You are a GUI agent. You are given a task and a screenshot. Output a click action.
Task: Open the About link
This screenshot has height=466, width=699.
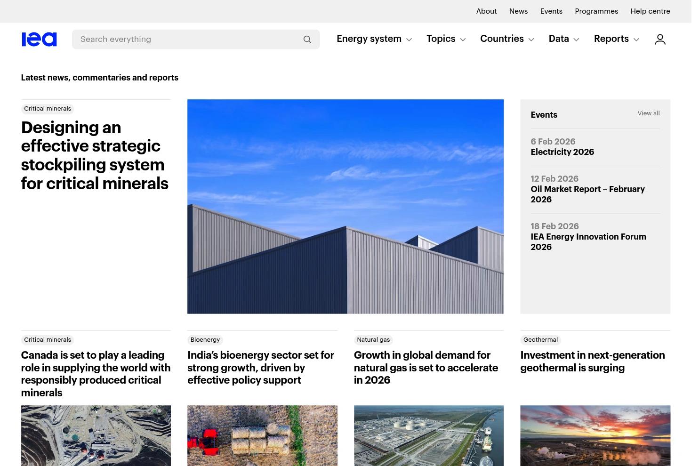point(486,11)
